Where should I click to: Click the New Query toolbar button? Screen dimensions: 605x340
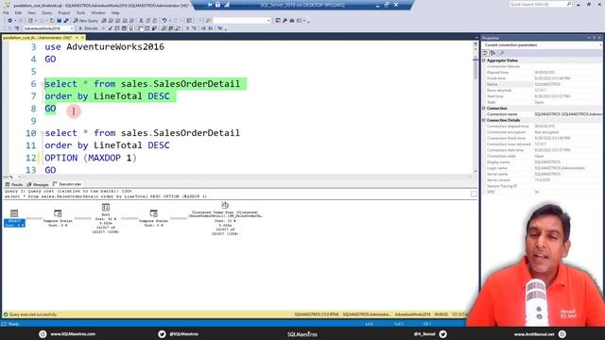coord(86,21)
